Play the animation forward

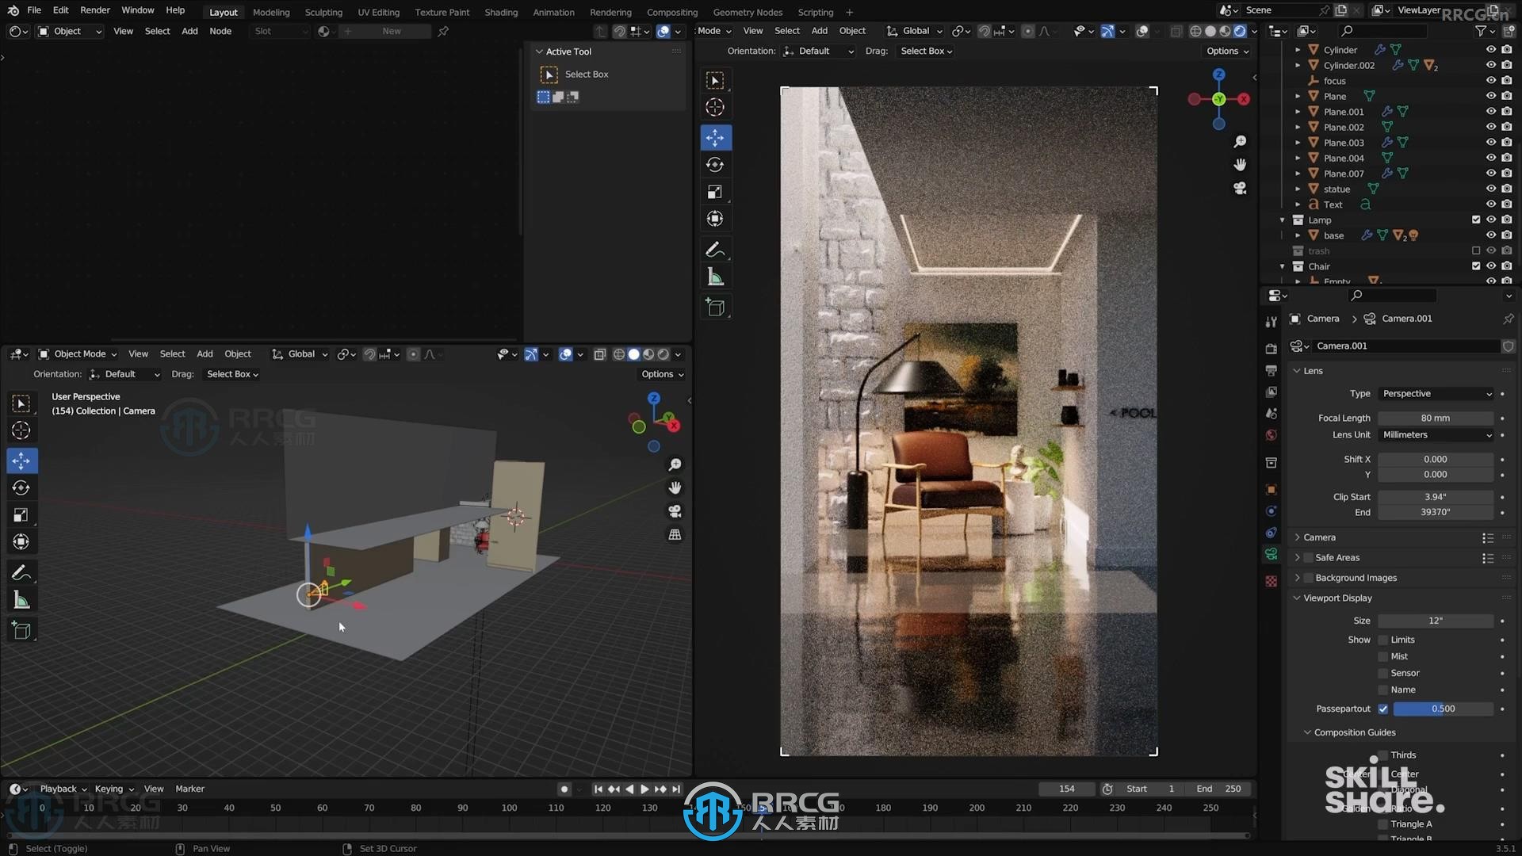point(644,789)
